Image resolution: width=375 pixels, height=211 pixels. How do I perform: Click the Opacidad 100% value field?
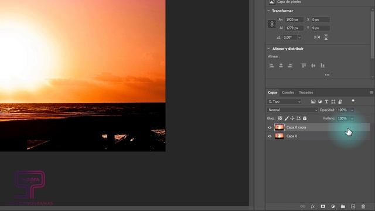(343, 110)
